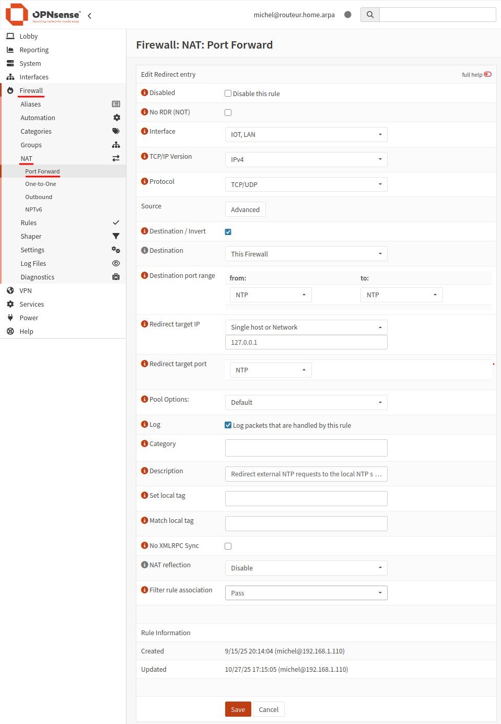
Task: Click the Log Files eye icon
Action: coord(116,263)
